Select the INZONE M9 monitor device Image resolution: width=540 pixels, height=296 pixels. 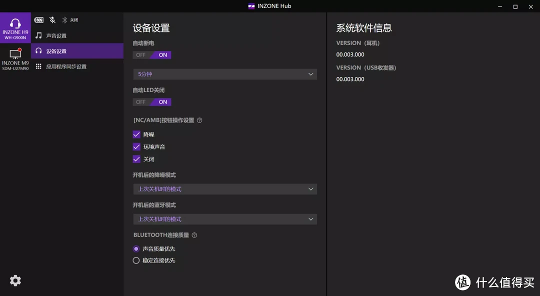click(x=15, y=59)
